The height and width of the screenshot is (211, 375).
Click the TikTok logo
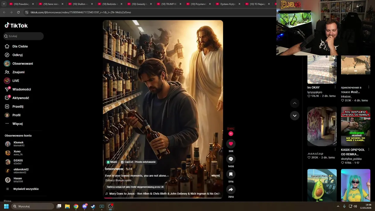(x=16, y=25)
